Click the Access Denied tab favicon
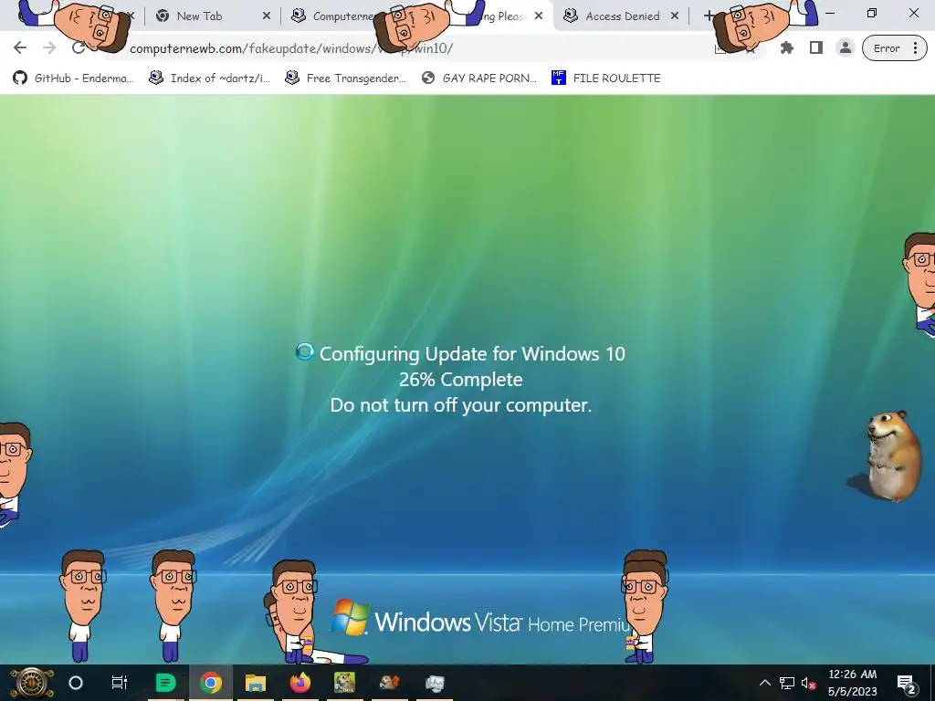 coord(571,16)
